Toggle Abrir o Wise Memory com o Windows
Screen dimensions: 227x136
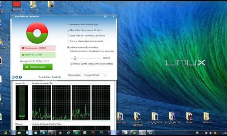68,30
